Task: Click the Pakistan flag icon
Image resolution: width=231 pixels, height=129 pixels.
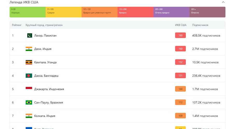Action: point(29,36)
